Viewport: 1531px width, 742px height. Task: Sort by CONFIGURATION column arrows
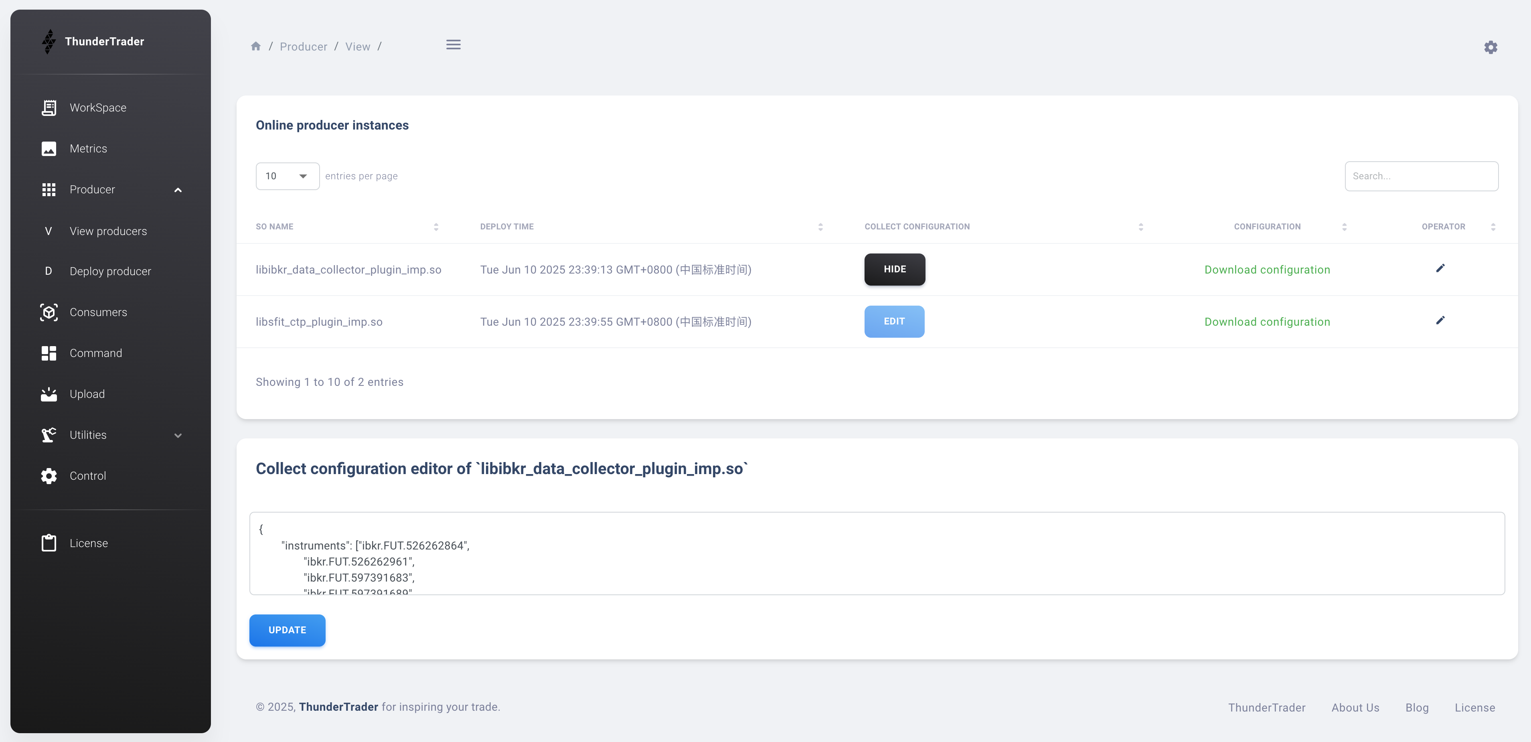1345,227
